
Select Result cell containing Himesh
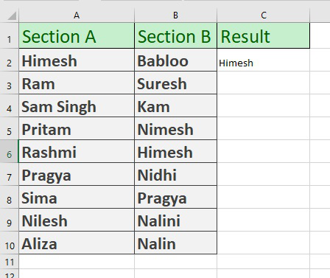(264, 60)
